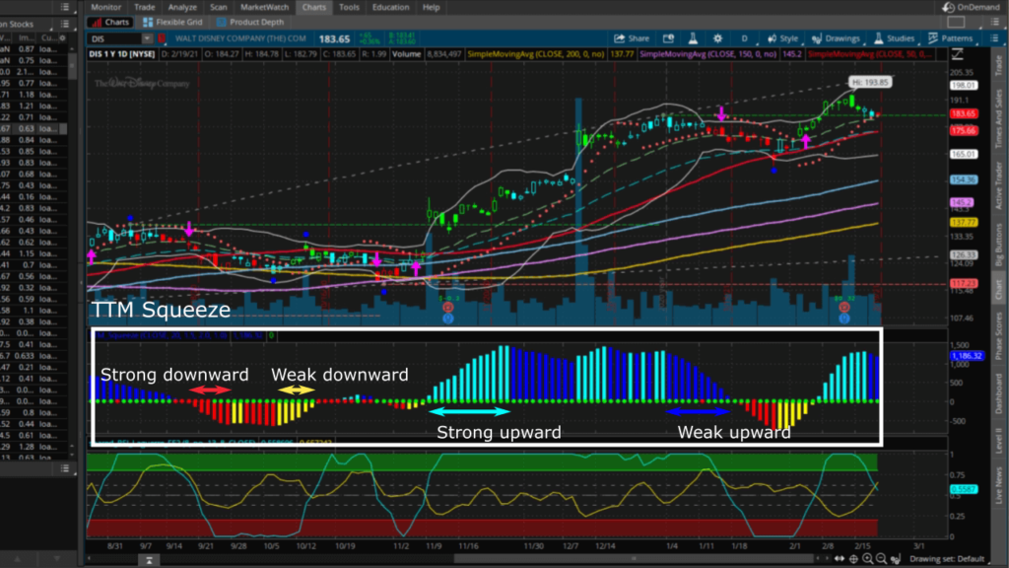Viewport: 1009px width, 568px height.
Task: Click the blue dividend marker near 2/8
Action: (844, 319)
